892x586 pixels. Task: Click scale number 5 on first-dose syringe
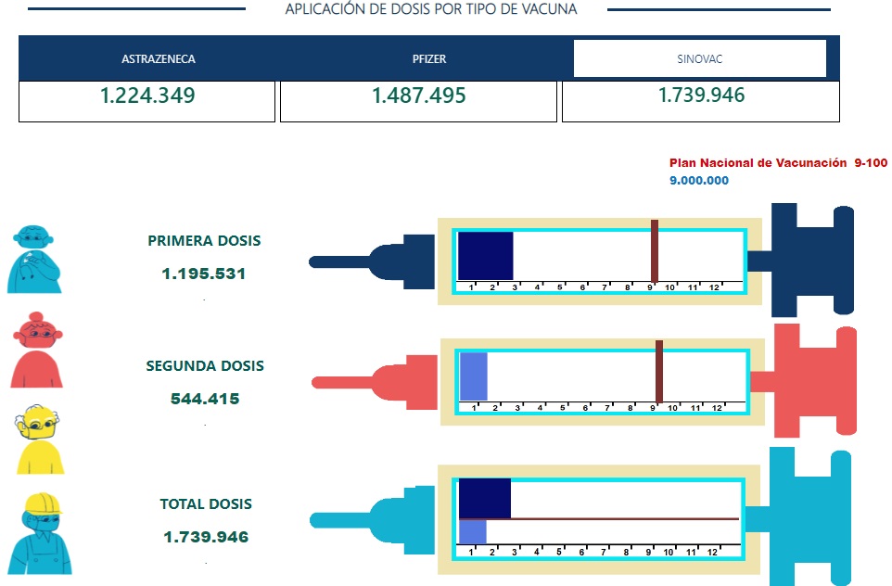(559, 287)
